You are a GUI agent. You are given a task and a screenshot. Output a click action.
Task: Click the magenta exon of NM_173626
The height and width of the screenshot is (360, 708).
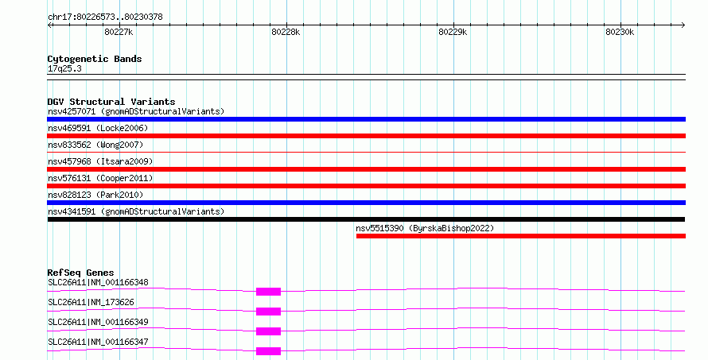[268, 312]
